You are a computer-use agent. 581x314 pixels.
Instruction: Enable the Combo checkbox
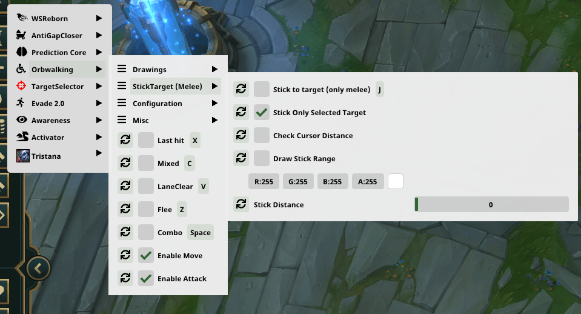[145, 232]
